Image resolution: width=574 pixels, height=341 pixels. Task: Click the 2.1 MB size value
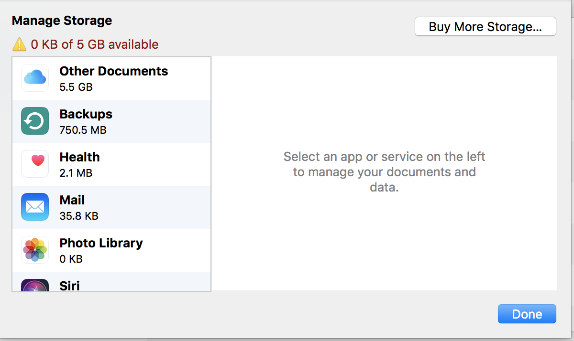[x=76, y=173]
